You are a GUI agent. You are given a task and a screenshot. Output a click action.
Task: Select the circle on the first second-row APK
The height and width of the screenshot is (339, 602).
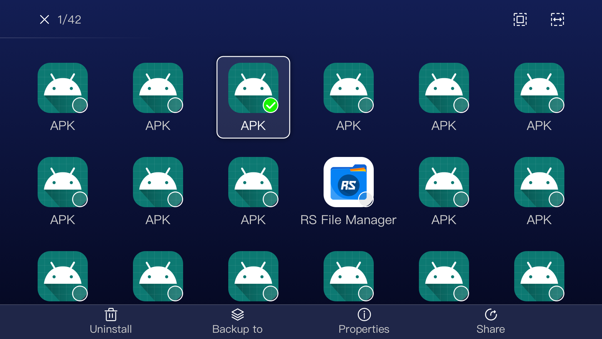(x=81, y=199)
